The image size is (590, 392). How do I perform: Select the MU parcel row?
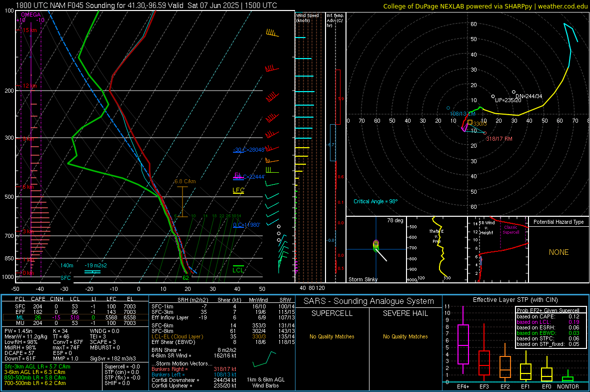[x=75, y=323]
